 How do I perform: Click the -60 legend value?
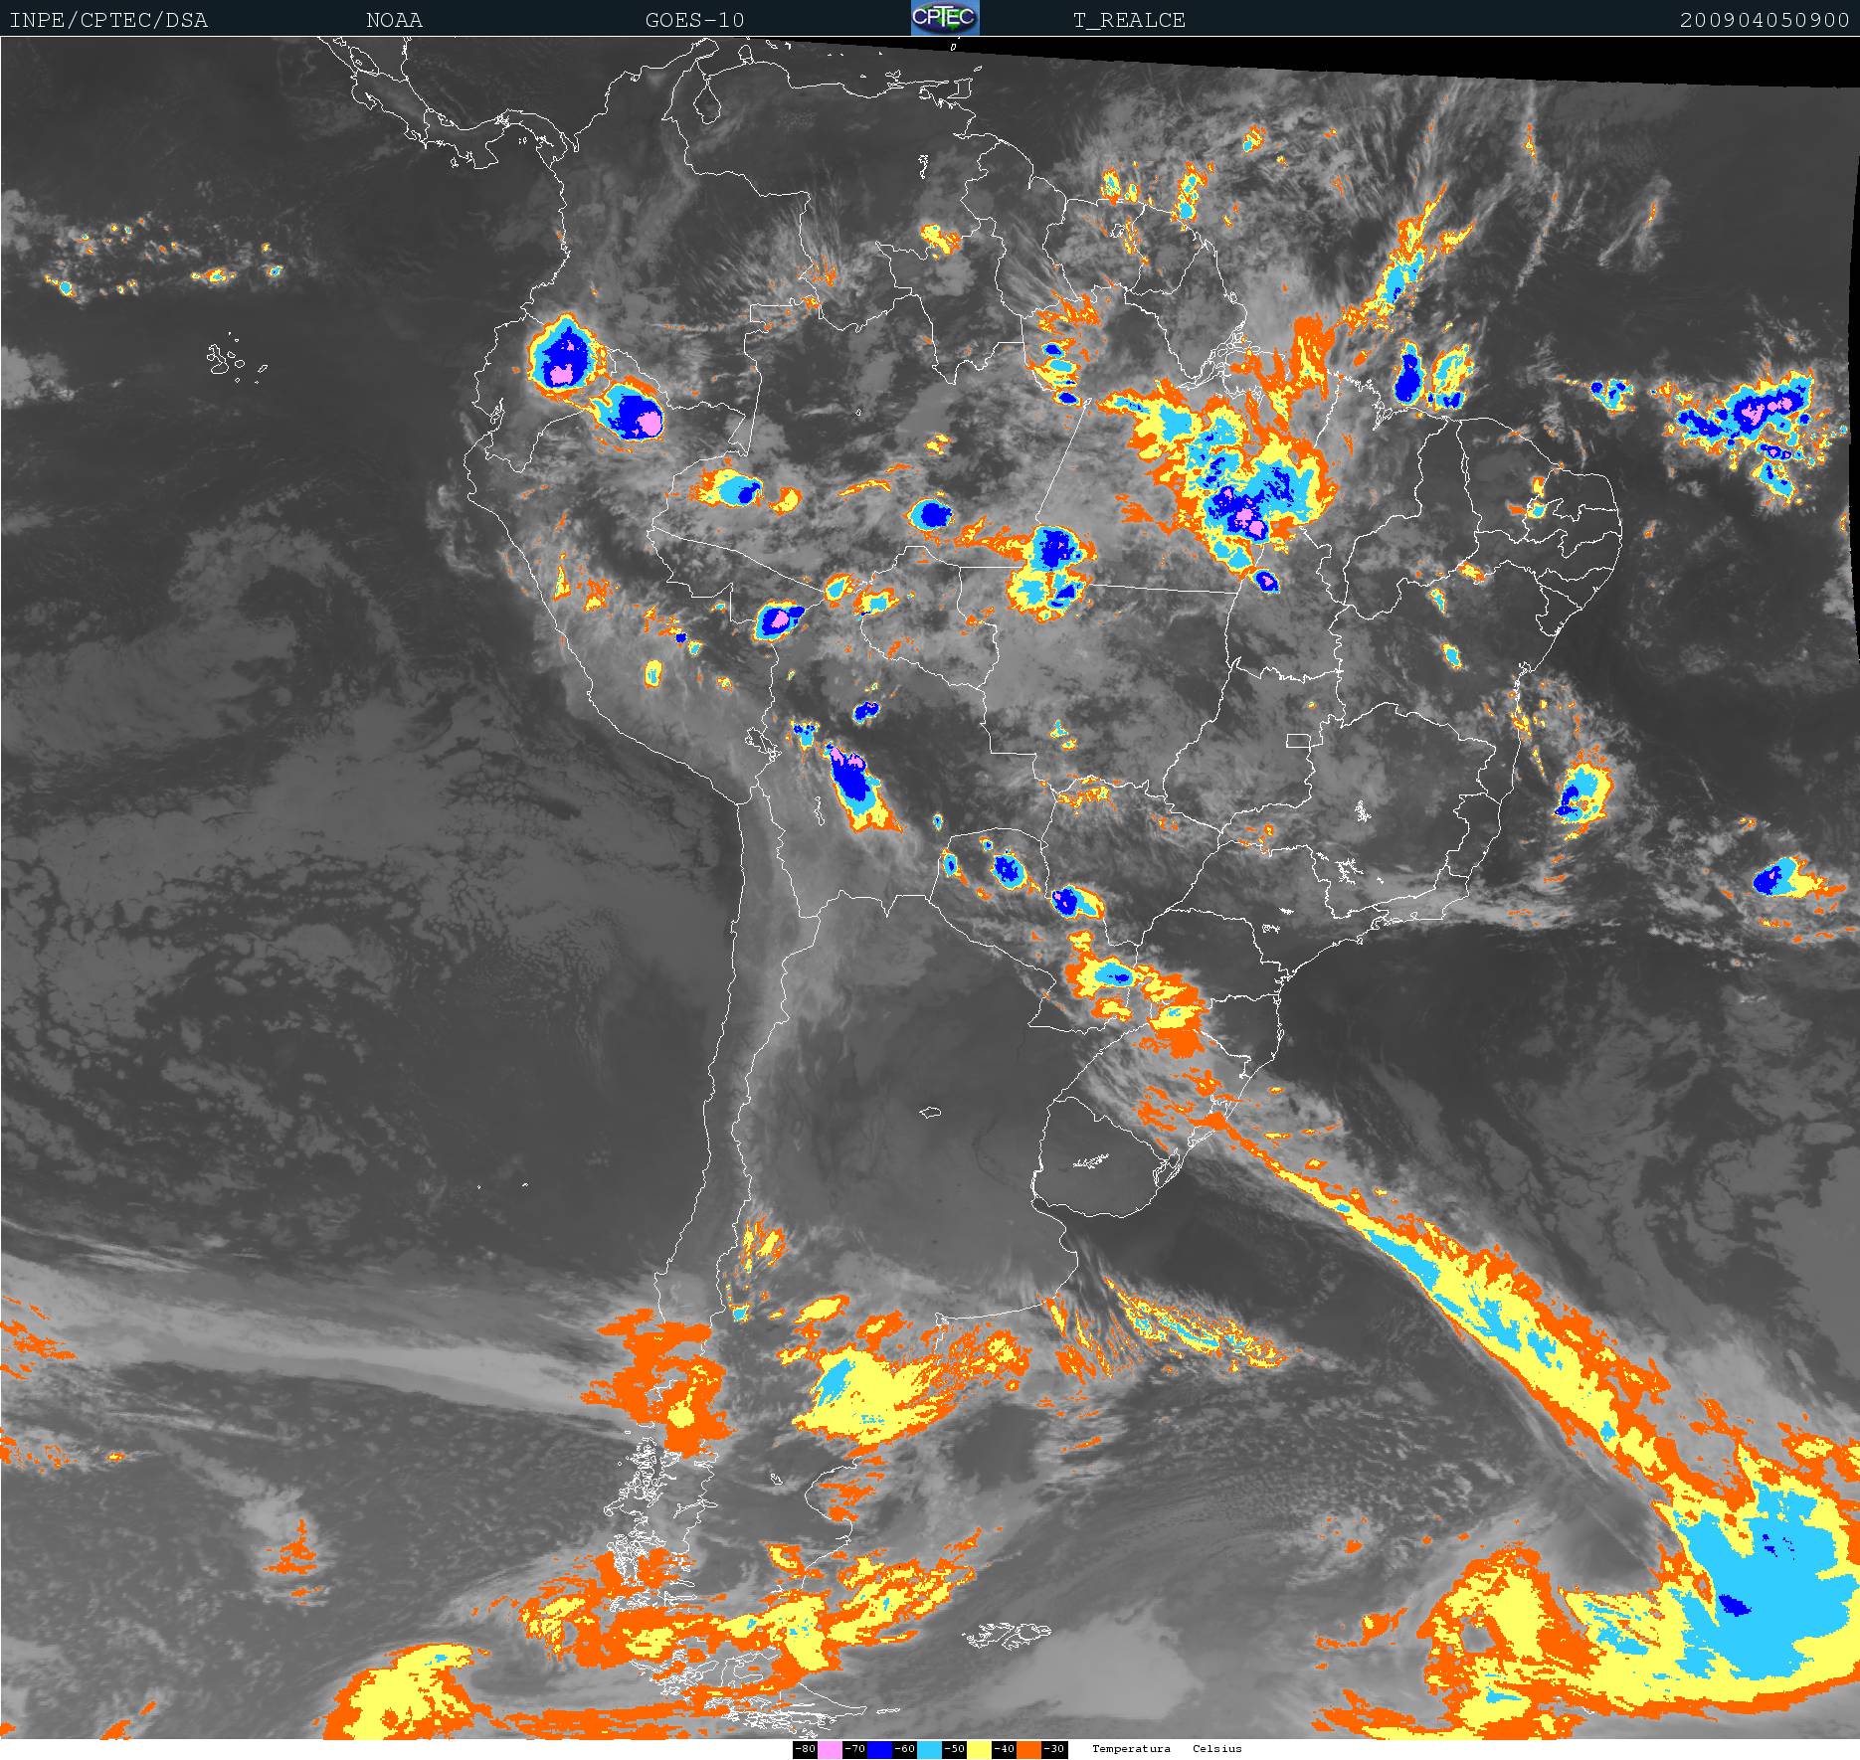pyautogui.click(x=904, y=1749)
